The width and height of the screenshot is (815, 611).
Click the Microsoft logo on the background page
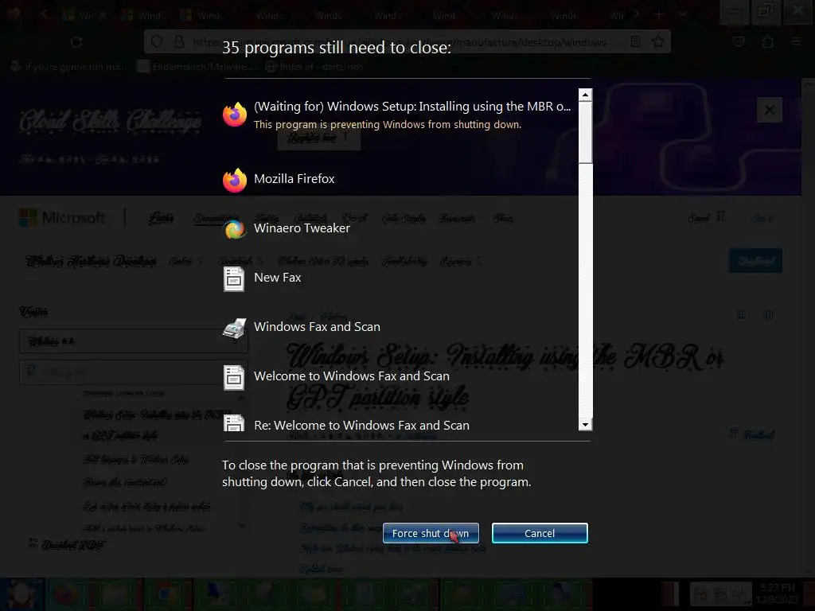(62, 218)
